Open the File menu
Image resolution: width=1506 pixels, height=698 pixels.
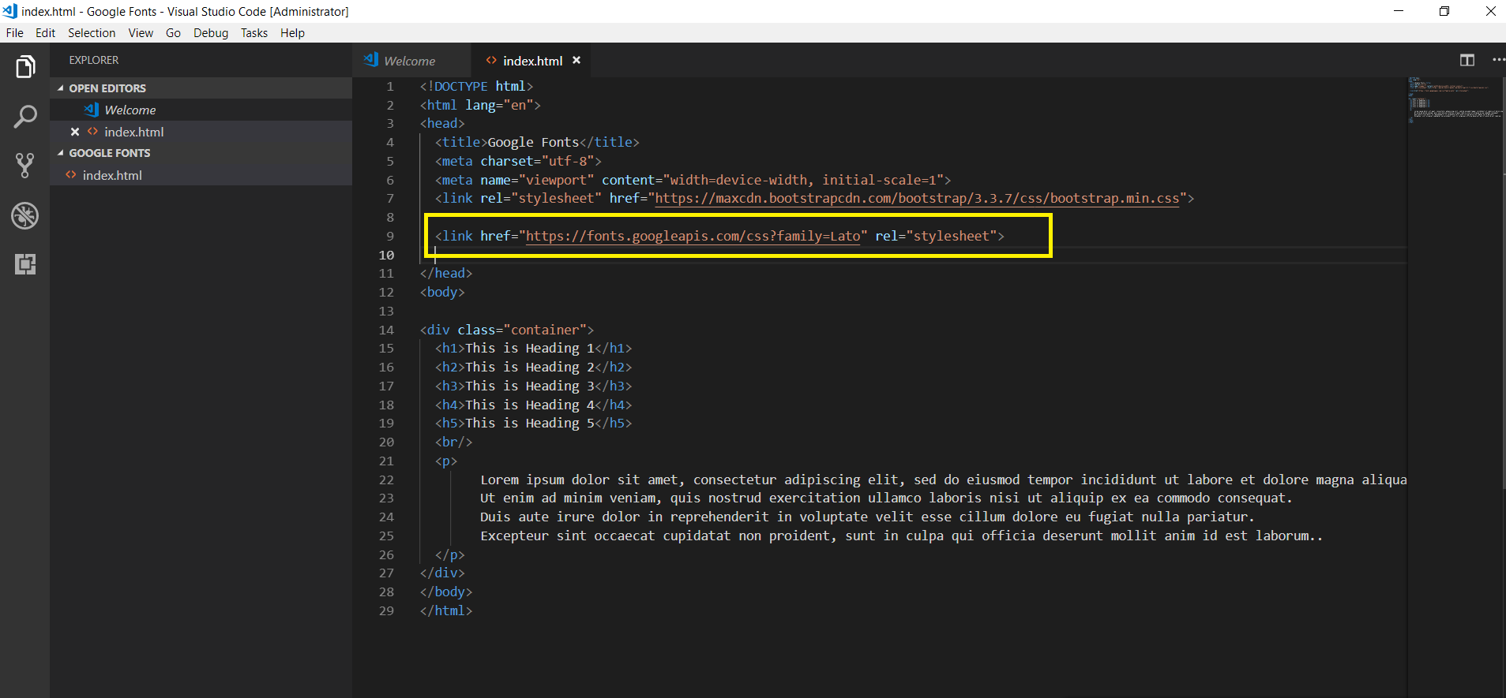coord(15,32)
